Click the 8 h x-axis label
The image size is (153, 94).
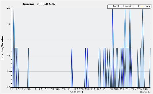(58, 89)
